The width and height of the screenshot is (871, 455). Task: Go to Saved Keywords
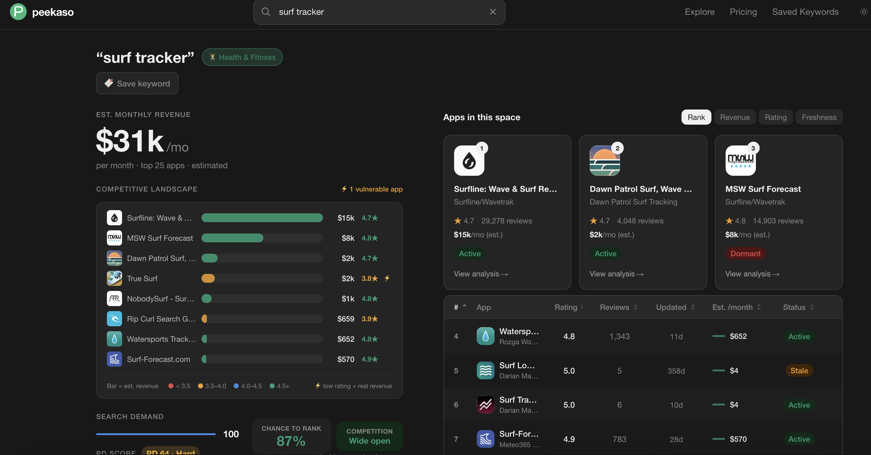[805, 12]
